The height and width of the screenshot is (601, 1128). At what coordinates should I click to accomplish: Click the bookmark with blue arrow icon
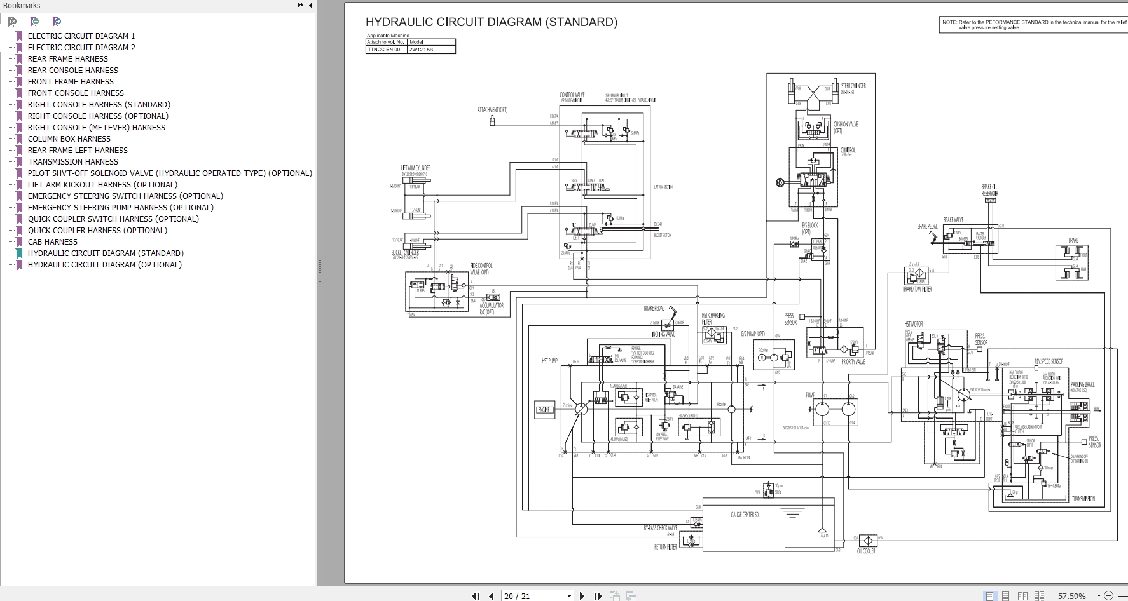pyautogui.click(x=57, y=22)
